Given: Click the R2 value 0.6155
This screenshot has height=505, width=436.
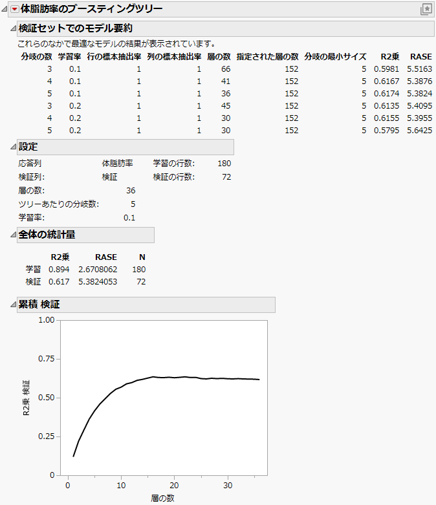Looking at the screenshot, I should 386,118.
